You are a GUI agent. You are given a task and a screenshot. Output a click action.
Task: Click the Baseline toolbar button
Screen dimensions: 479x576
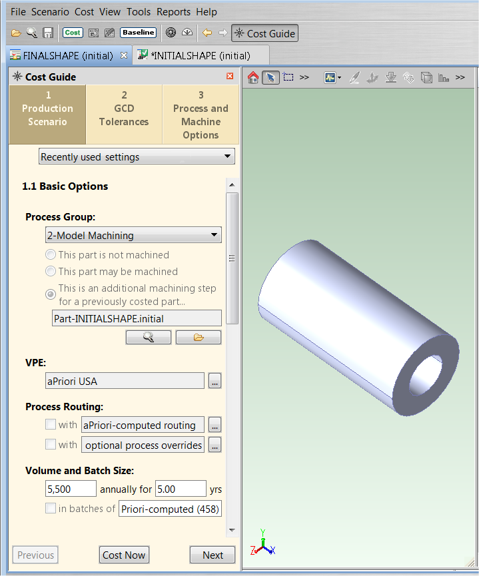(138, 33)
